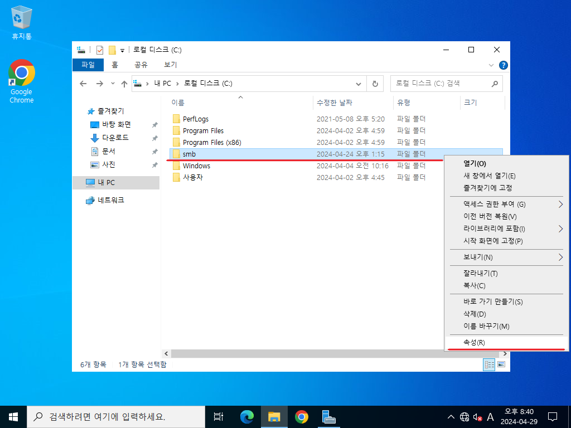Click 로컬 디스크 (C:) in the address path

208,84
